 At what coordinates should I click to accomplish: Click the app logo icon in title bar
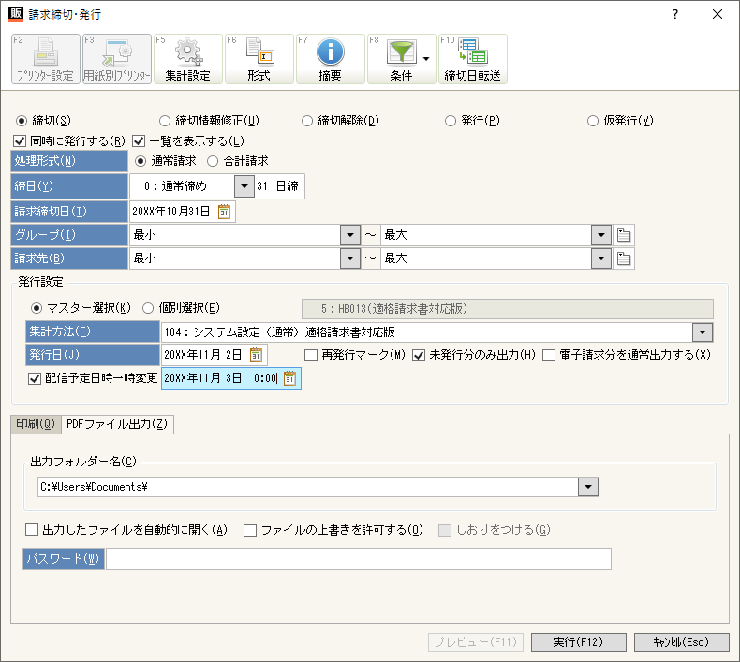(16, 14)
